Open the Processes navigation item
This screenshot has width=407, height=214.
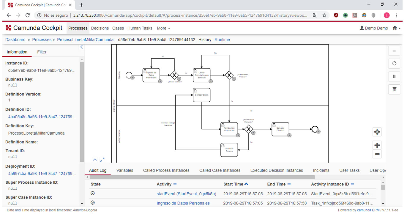78,28
